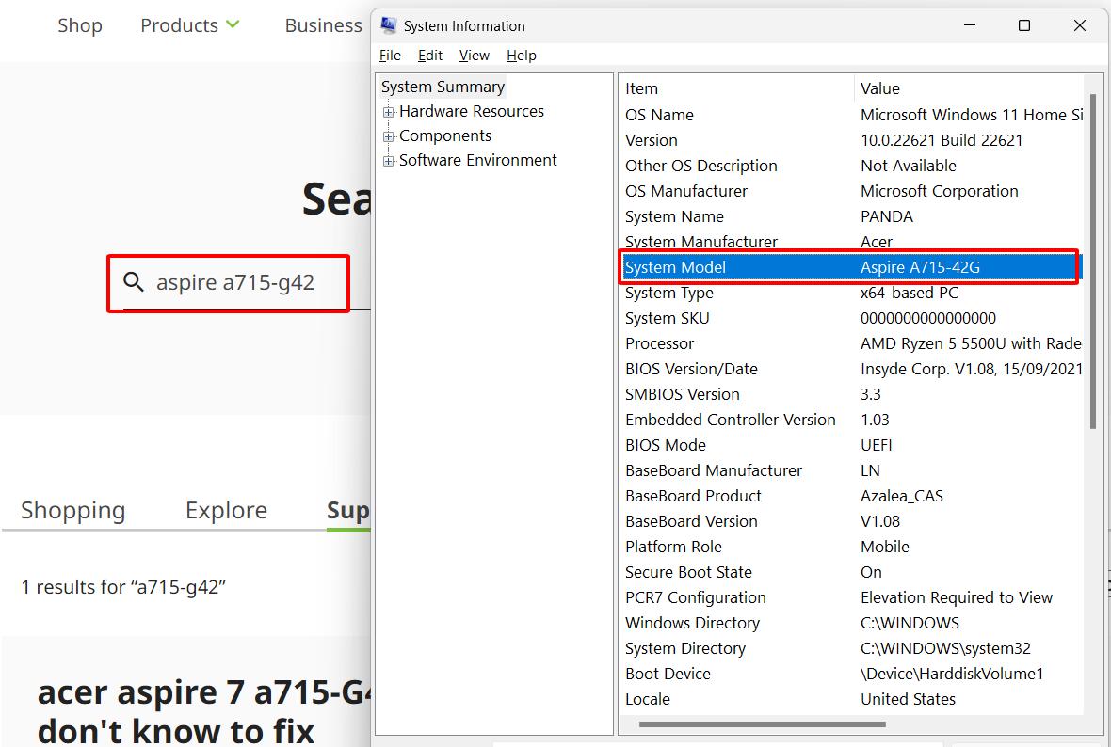Click the AMD Ryzen 5 5500U value
1111x747 pixels.
point(971,343)
